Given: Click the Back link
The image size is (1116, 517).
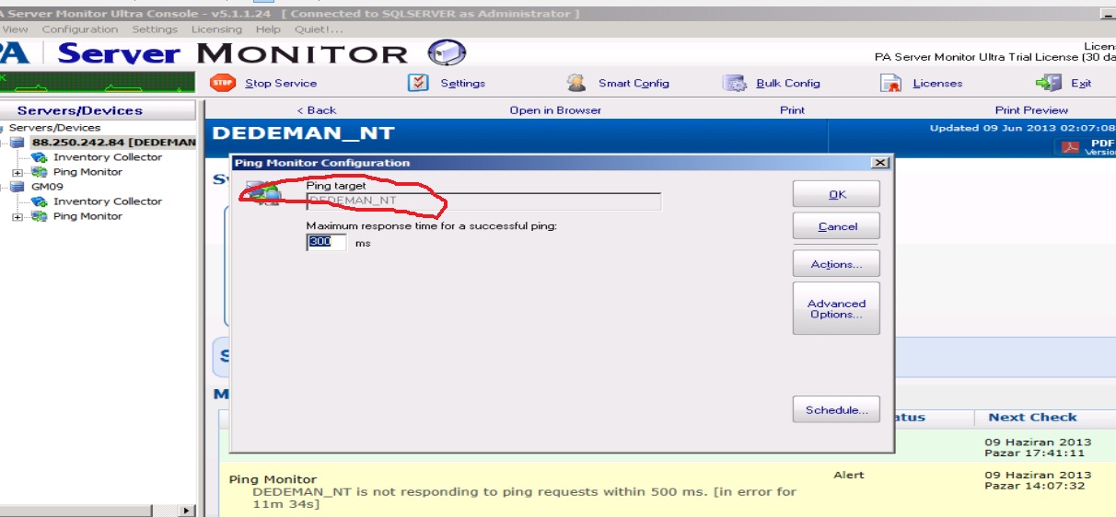Looking at the screenshot, I should point(317,110).
